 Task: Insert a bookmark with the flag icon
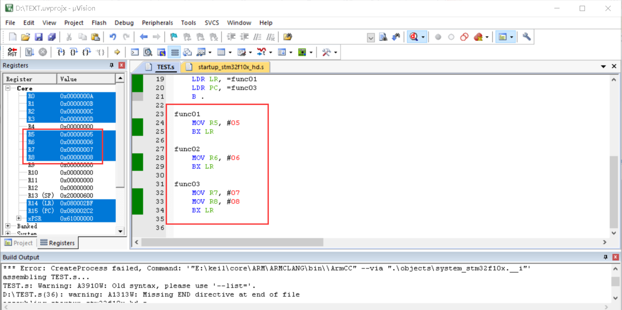174,37
